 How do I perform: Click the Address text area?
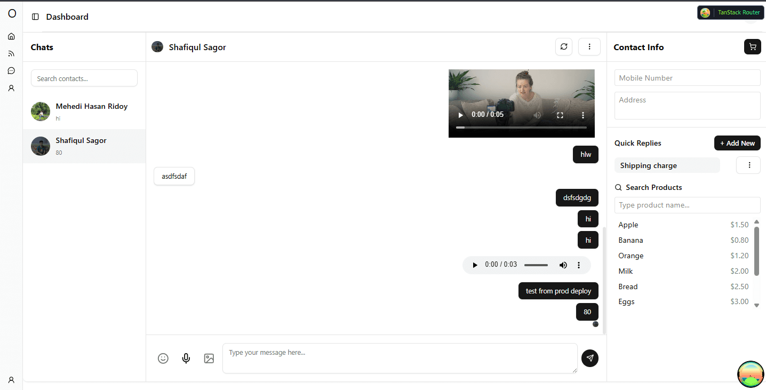point(688,106)
